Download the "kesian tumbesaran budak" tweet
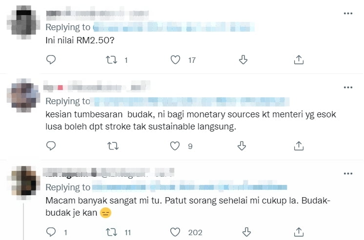 pyautogui.click(x=242, y=146)
